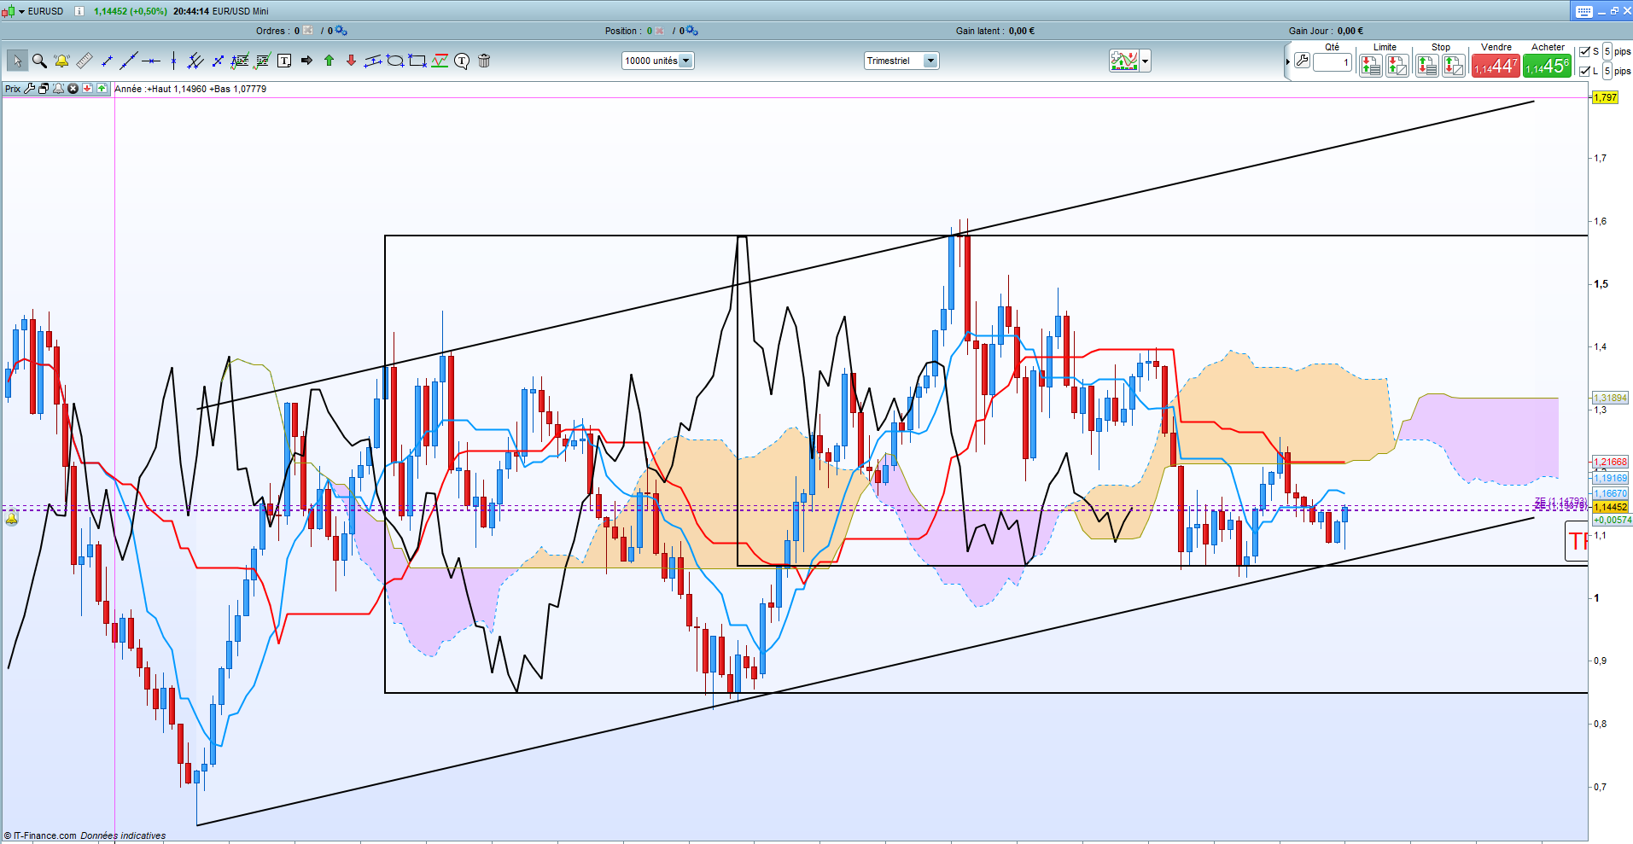Click the 1,31894 cloud level label
Screen dimensions: 1633x844
click(1611, 398)
